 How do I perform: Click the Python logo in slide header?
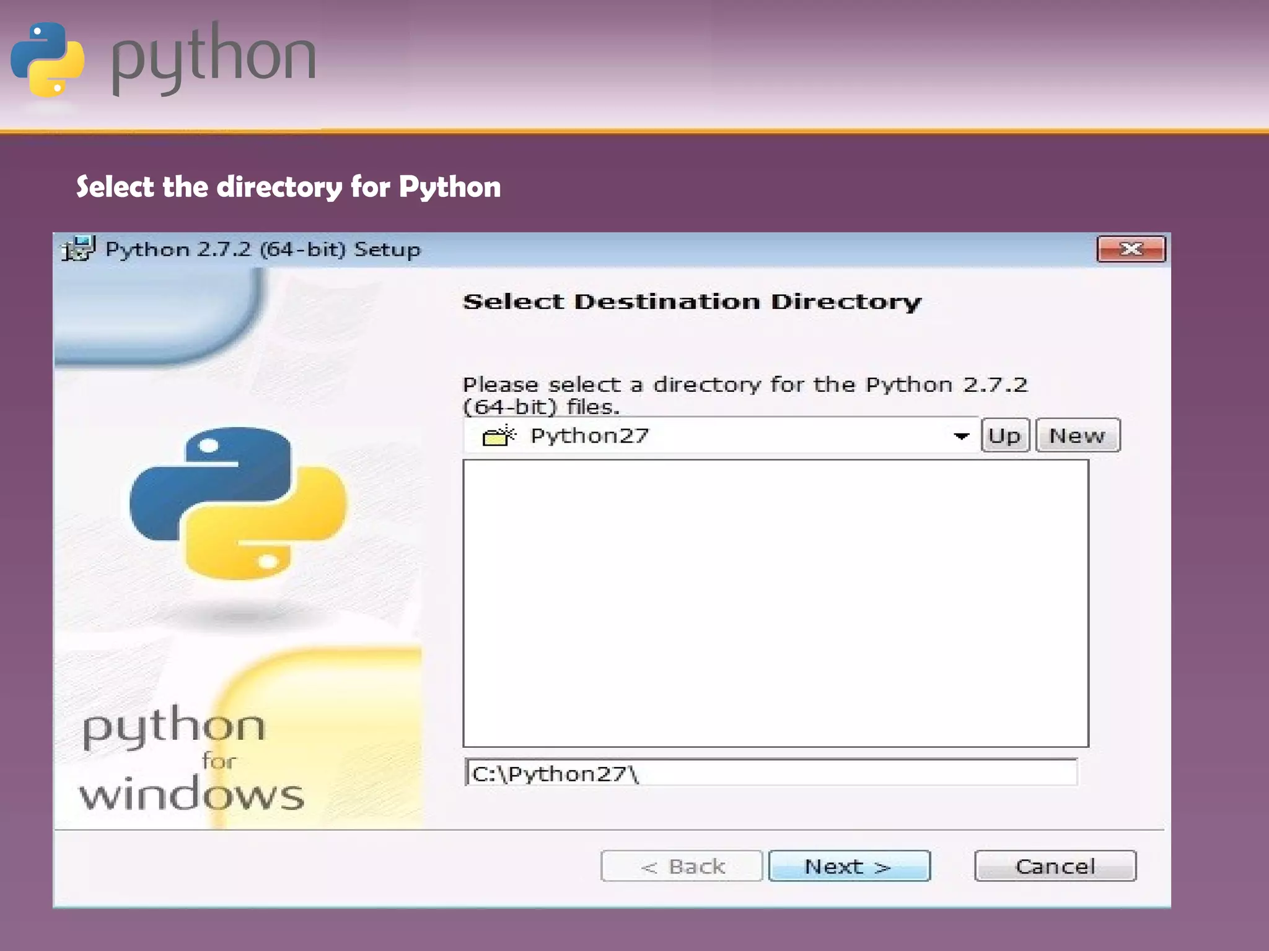[x=48, y=59]
